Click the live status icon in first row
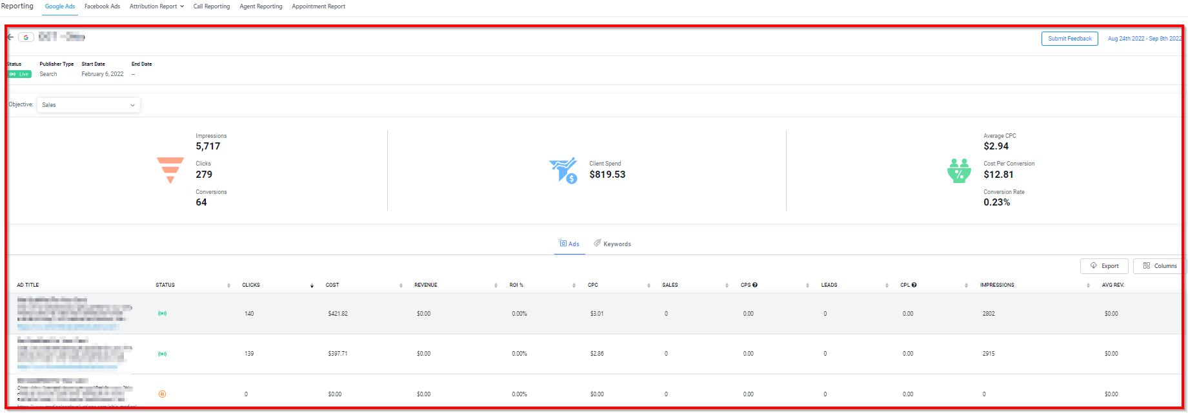The image size is (1188, 413). pyautogui.click(x=162, y=314)
